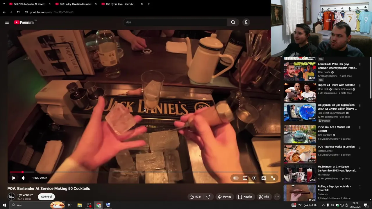Open the Nauru documentary video thumbnail
Image resolution: width=372 pixels, height=209 pixels.
coord(300,112)
